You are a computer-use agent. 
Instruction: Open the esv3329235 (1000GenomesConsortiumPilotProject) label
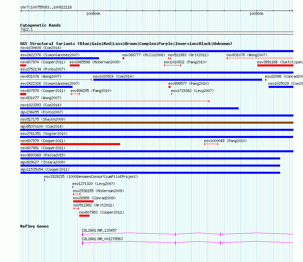(91, 176)
